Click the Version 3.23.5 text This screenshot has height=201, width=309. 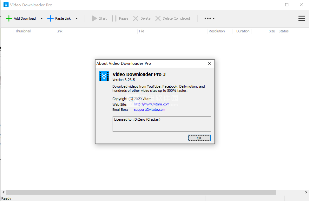tap(123, 80)
